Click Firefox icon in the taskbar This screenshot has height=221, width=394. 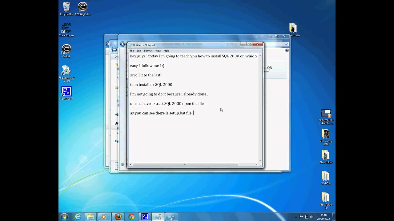click(118, 217)
